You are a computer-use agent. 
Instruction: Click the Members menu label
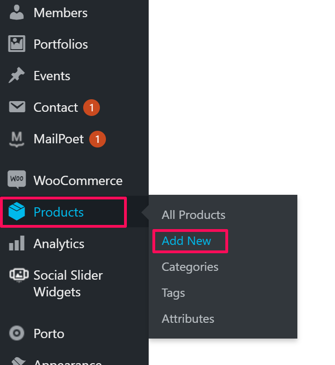(x=60, y=13)
